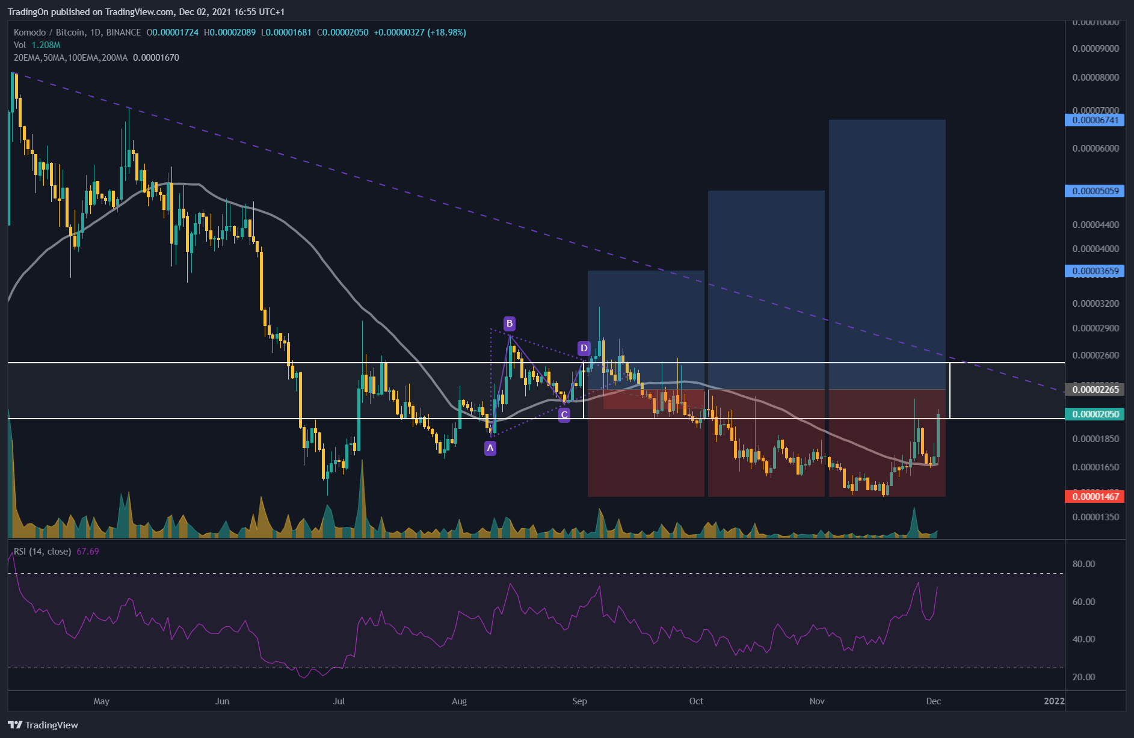Click the 0.00001650 price scale value
Viewport: 1134px width, 738px height.
coord(1096,467)
